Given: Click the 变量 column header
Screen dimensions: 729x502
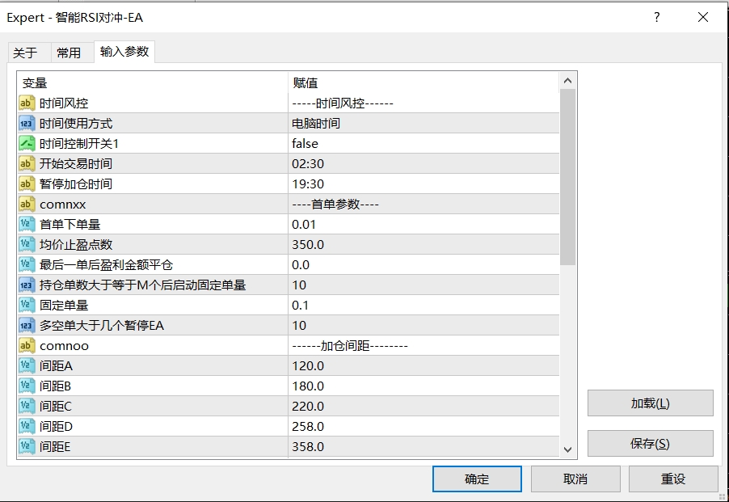Looking at the screenshot, I should click(x=153, y=82).
